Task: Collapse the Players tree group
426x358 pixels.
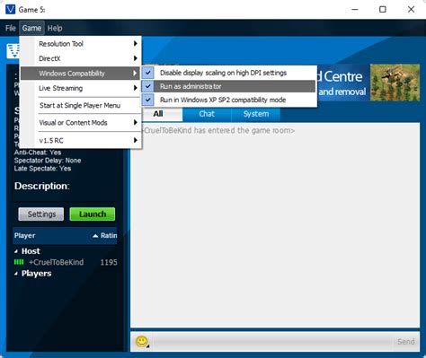Action: 16,274
